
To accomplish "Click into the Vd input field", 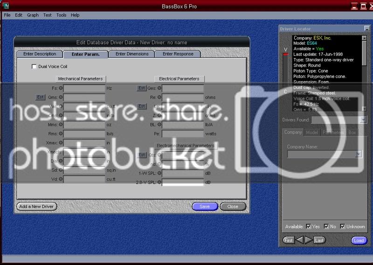I will pyautogui.click(x=84, y=179).
